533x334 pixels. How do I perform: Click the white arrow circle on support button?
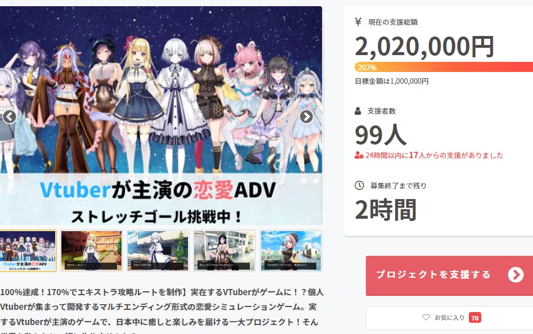(x=516, y=274)
